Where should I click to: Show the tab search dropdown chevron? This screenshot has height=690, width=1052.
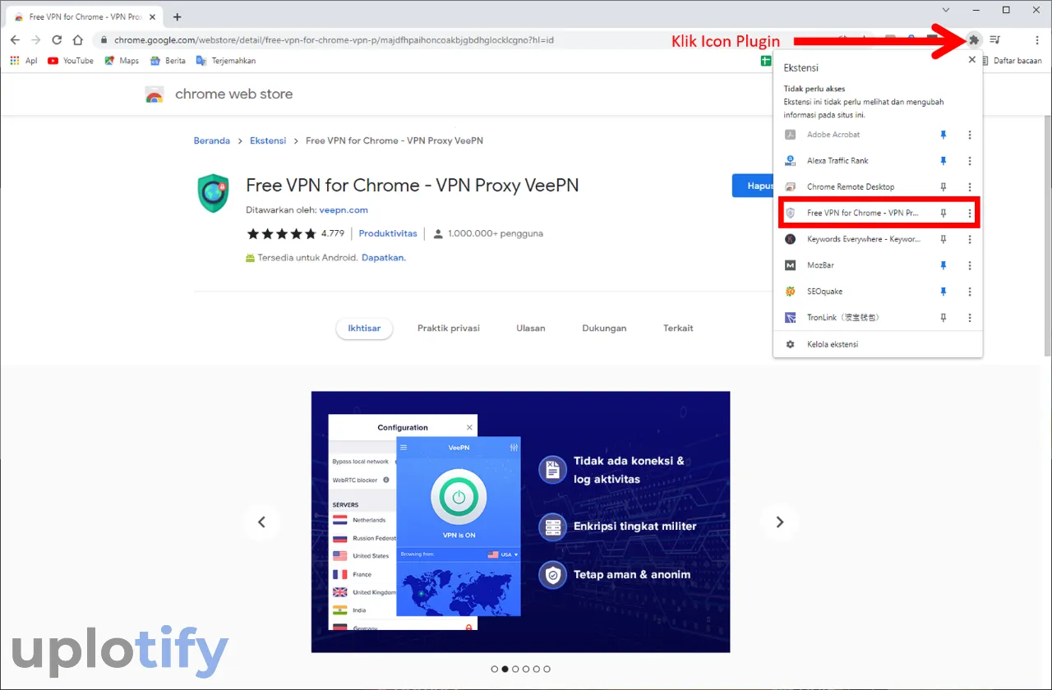point(945,10)
